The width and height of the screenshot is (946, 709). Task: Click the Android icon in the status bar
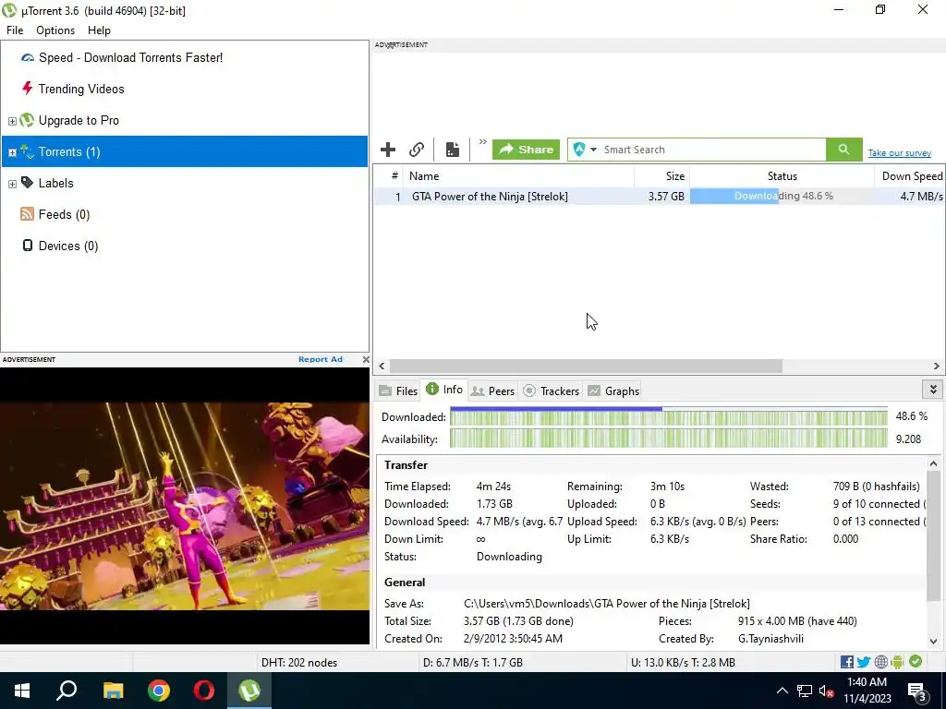coord(898,662)
